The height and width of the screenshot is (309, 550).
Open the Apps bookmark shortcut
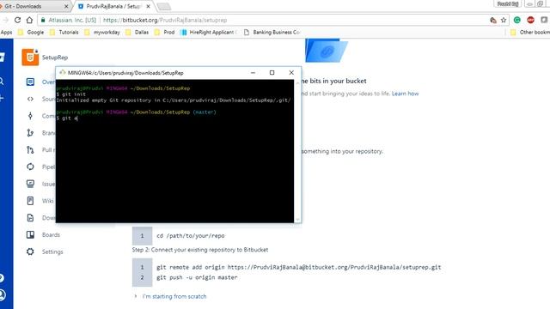point(6,33)
